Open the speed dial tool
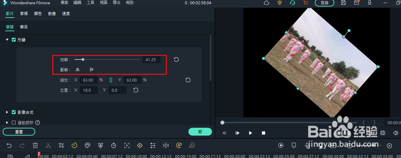The height and width of the screenshot is (158, 401). coord(74,145)
